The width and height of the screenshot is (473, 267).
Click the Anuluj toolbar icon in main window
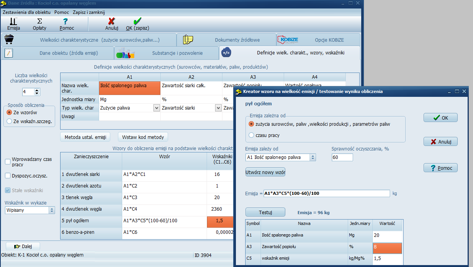coord(111,24)
